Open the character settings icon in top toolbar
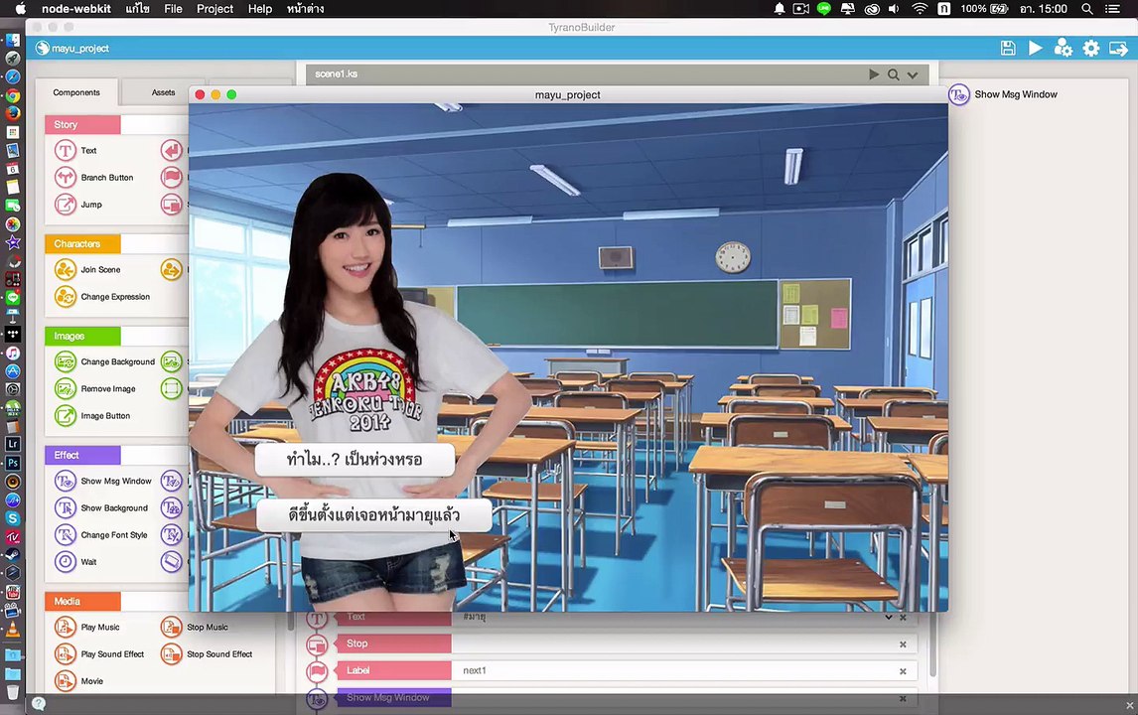Viewport: 1138px width, 715px height. point(1063,48)
